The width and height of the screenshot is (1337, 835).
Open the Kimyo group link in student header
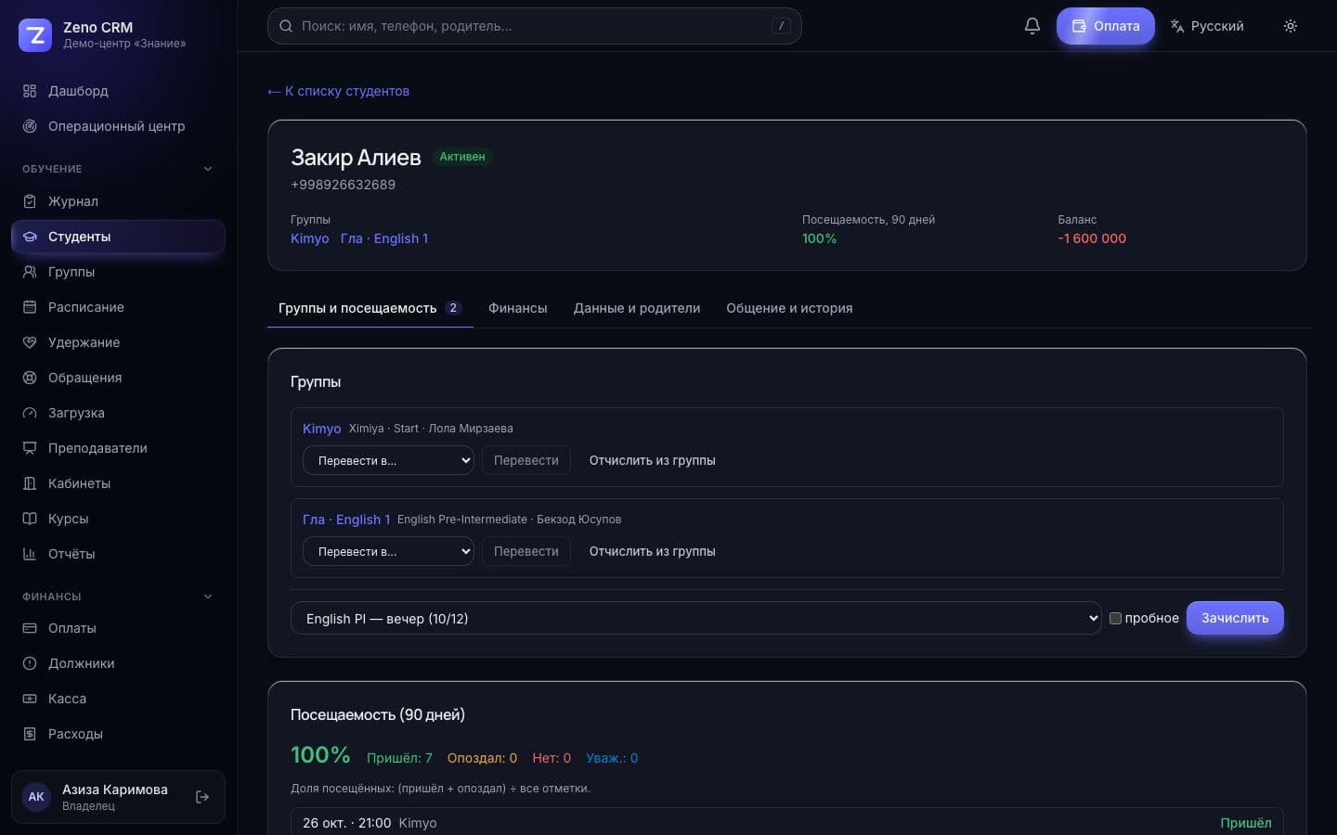310,238
